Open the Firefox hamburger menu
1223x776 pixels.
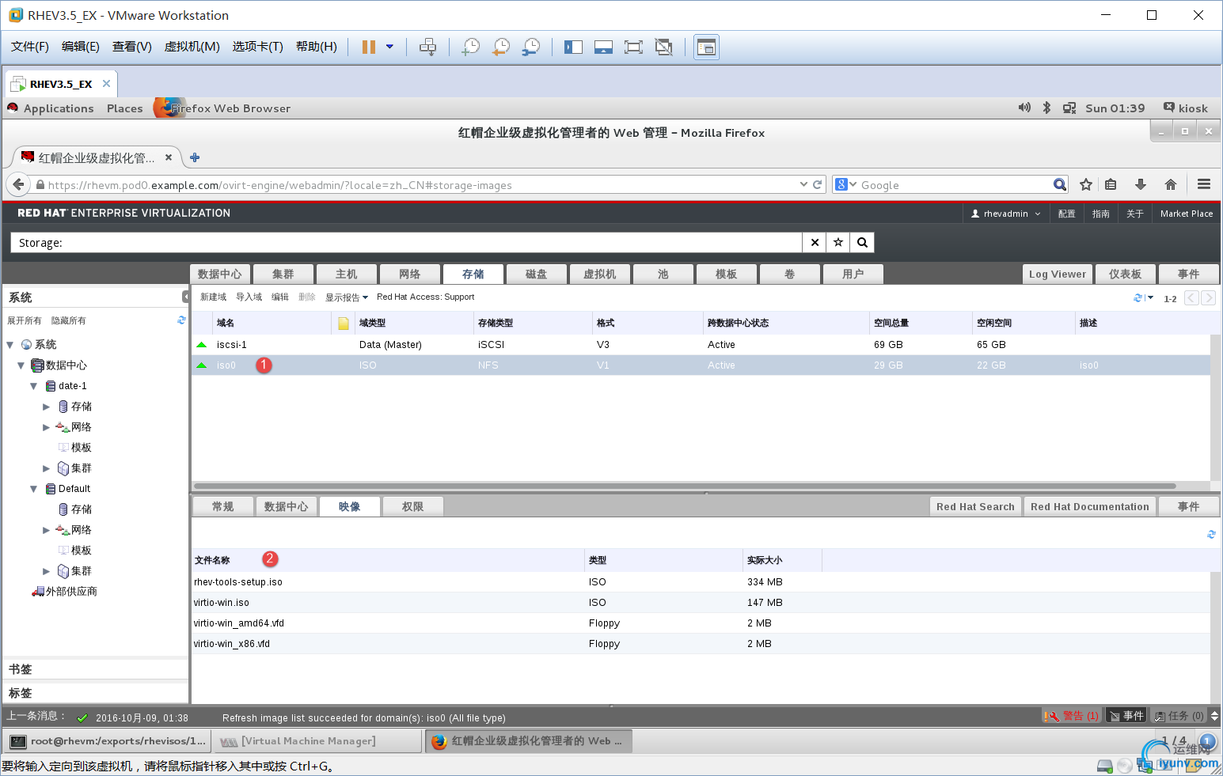(x=1204, y=184)
